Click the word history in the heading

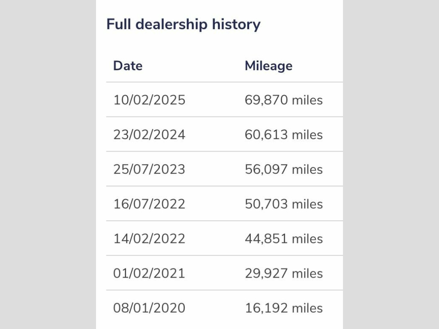[x=236, y=24]
